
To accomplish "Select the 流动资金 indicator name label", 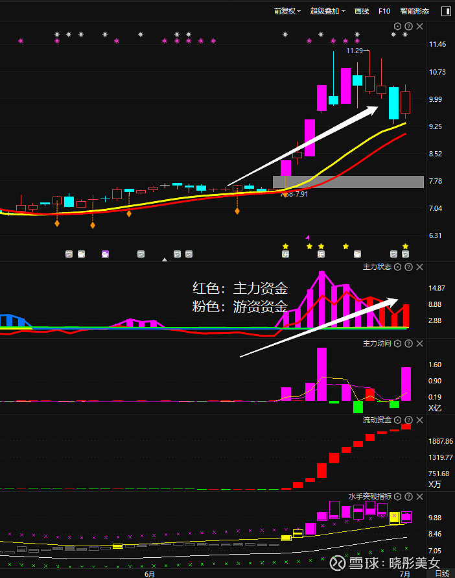I will point(377,420).
